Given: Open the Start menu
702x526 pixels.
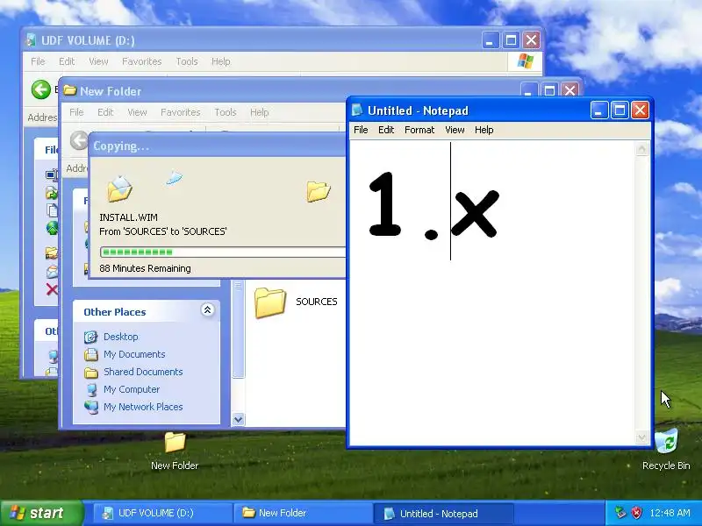Looking at the screenshot, I should 41,513.
